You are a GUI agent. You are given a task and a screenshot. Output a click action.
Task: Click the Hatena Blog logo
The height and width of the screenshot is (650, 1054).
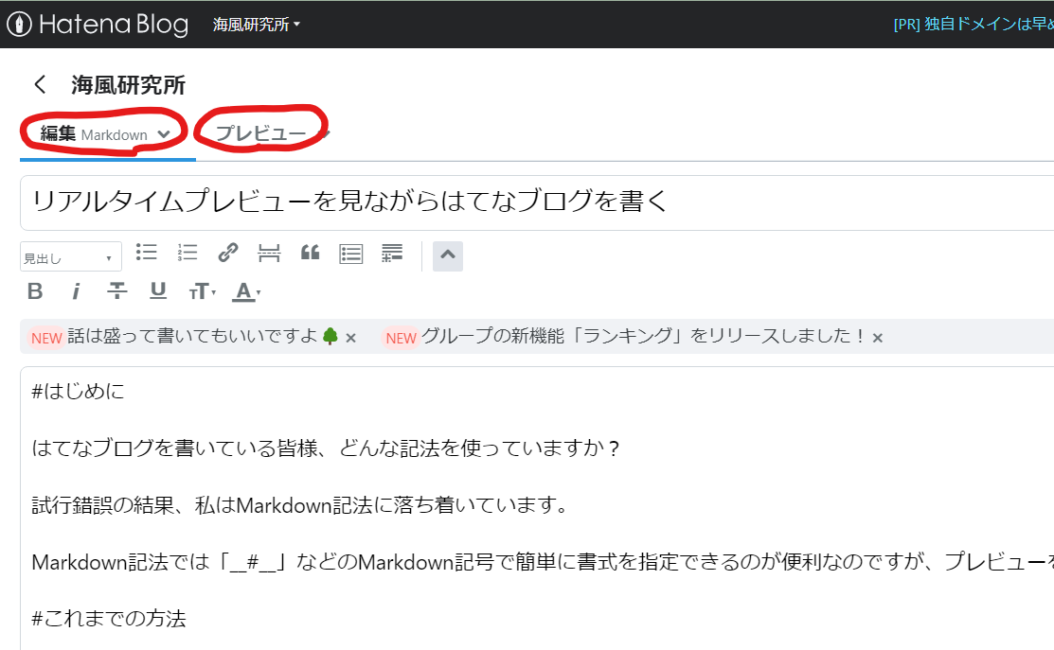[x=98, y=25]
